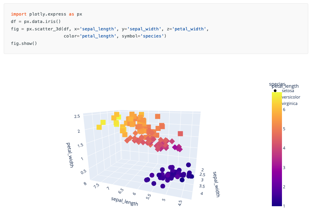Select the leftmost purple circle marker
The image size is (314, 217).
click(x=147, y=180)
